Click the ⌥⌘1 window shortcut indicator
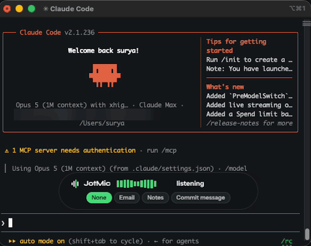 [297, 9]
